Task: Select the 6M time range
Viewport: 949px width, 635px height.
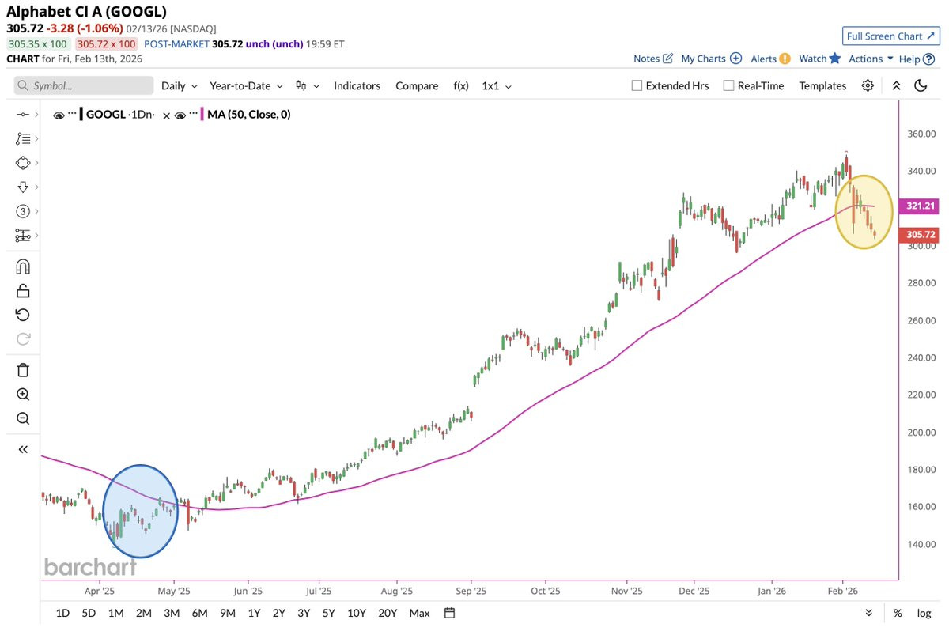Action: [199, 613]
